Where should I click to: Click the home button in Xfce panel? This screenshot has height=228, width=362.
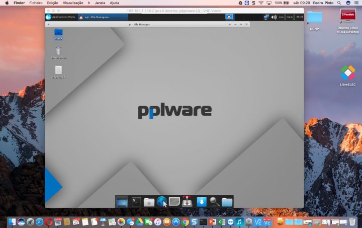coord(229,17)
